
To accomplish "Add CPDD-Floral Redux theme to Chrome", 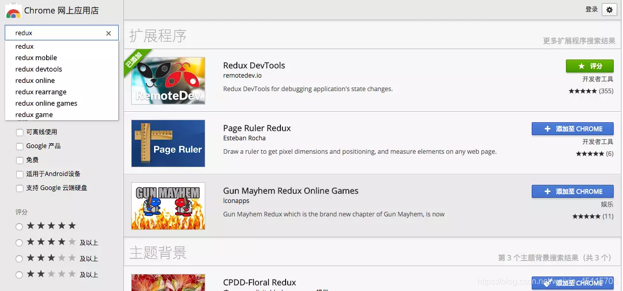I will point(573,283).
